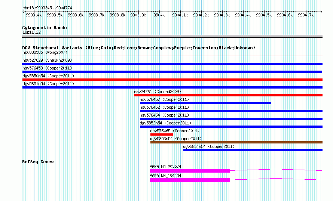Click the VAPA NM_194434 magenta exon block

pos(190,180)
